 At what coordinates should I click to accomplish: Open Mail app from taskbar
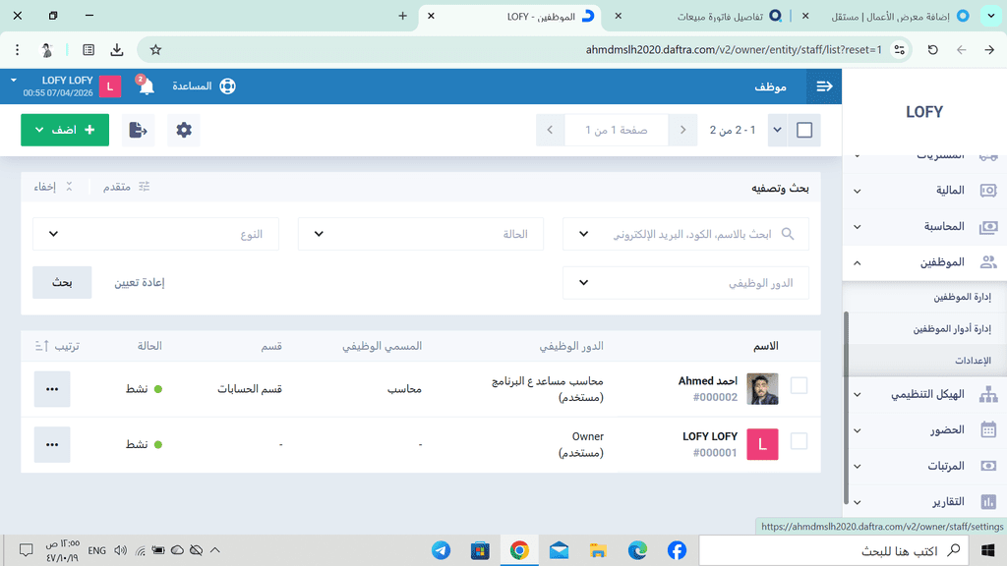[x=559, y=550]
